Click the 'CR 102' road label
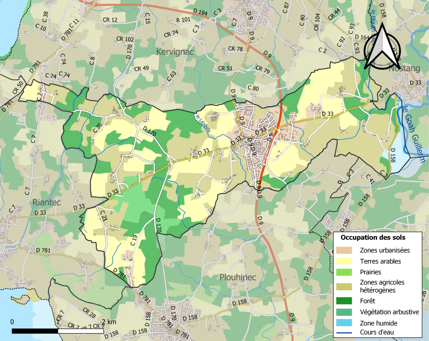The height and width of the screenshot is (341, 429). tap(125, 39)
